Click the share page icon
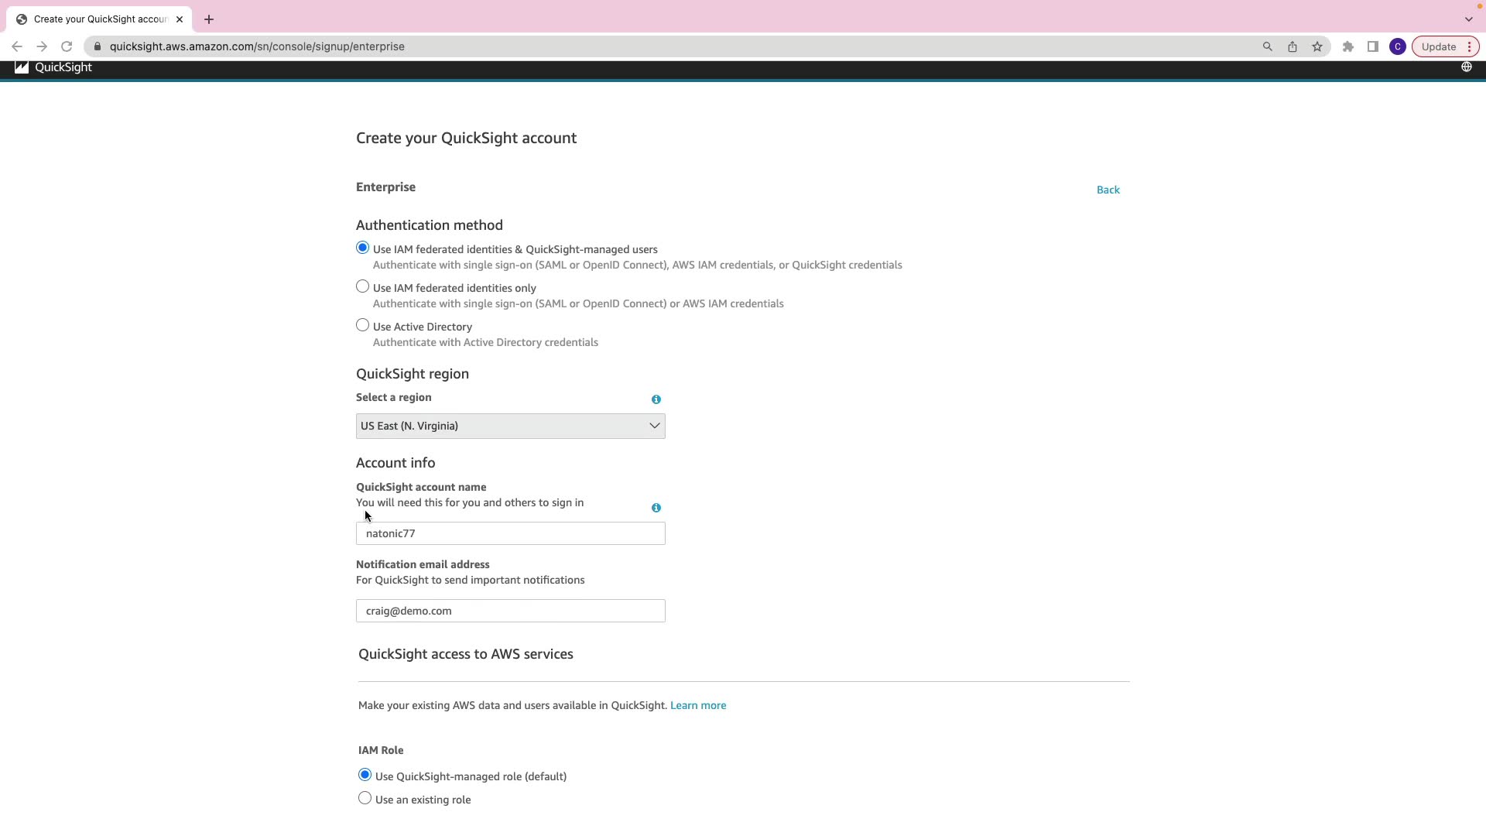Screen dimensions: 1486x836 coord(1293,46)
